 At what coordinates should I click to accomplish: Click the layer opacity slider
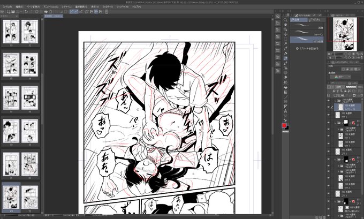click(x=351, y=87)
